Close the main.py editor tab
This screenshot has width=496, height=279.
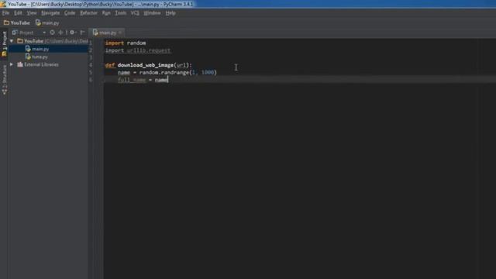[121, 33]
